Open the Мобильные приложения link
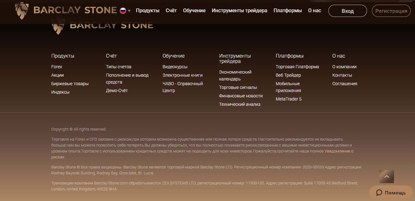Viewport: 415px width, 201px height. 288,87
